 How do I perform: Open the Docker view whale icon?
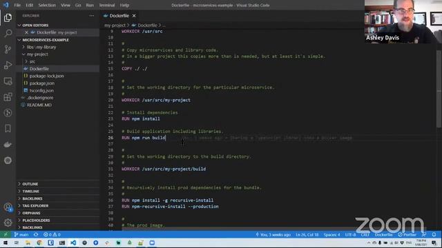[x=8, y=145]
